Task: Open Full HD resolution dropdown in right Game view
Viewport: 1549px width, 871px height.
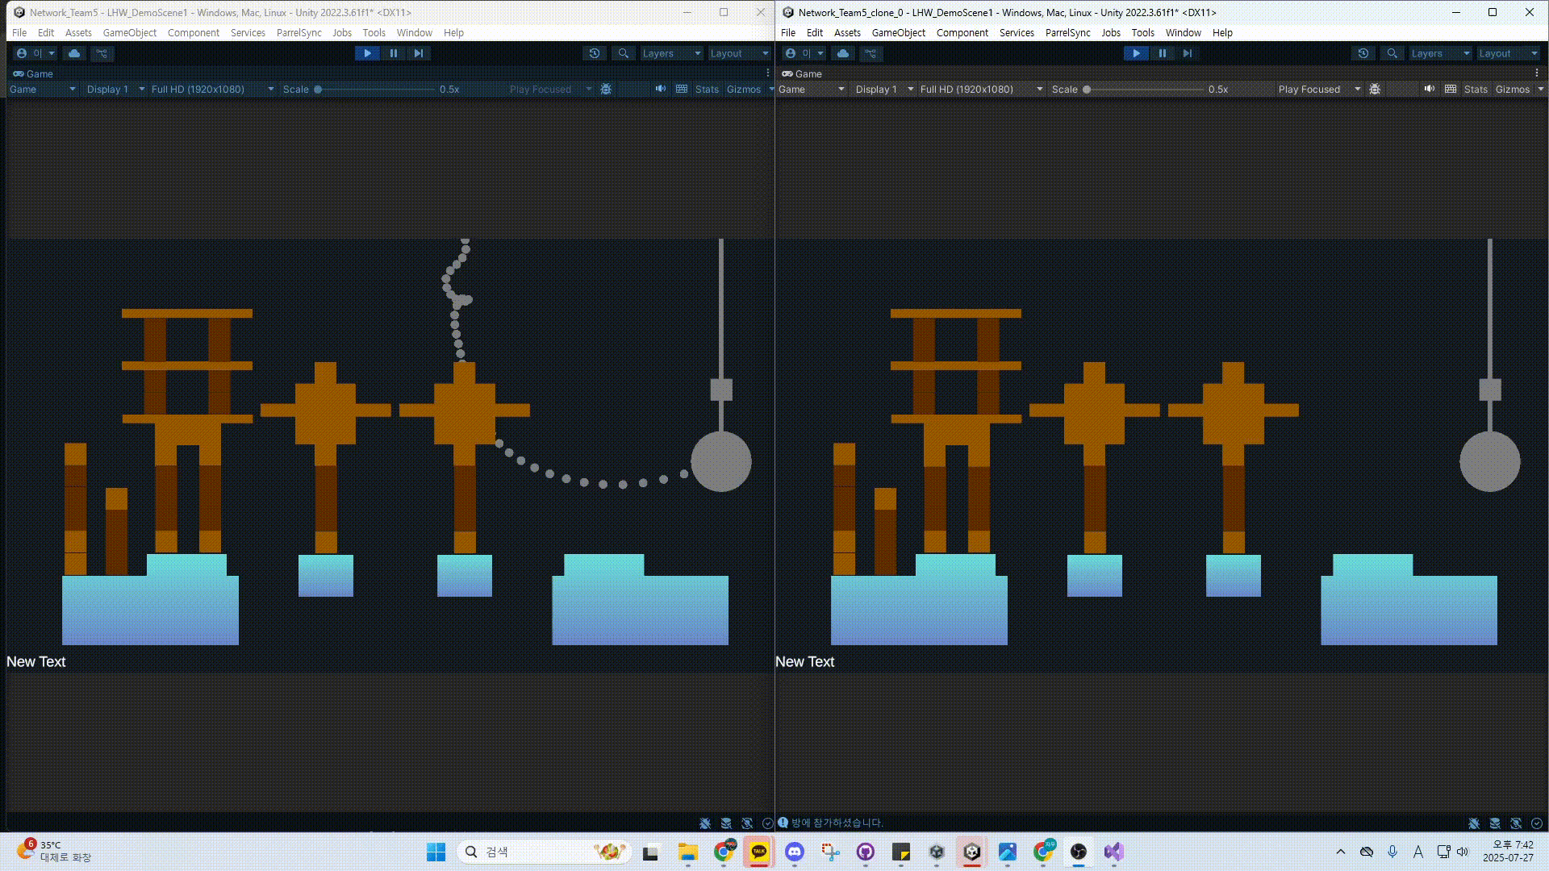Action: [980, 90]
